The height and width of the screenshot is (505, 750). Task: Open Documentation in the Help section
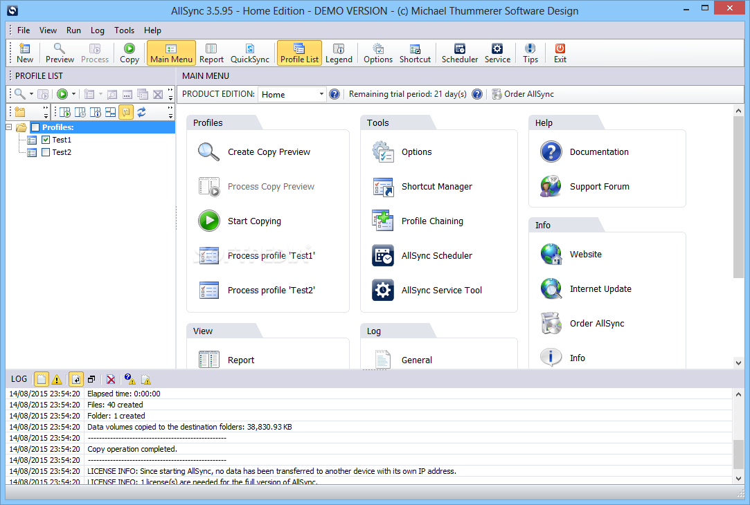tap(584, 152)
